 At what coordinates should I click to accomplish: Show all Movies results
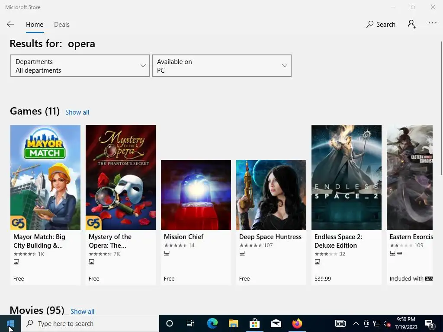pyautogui.click(x=82, y=311)
